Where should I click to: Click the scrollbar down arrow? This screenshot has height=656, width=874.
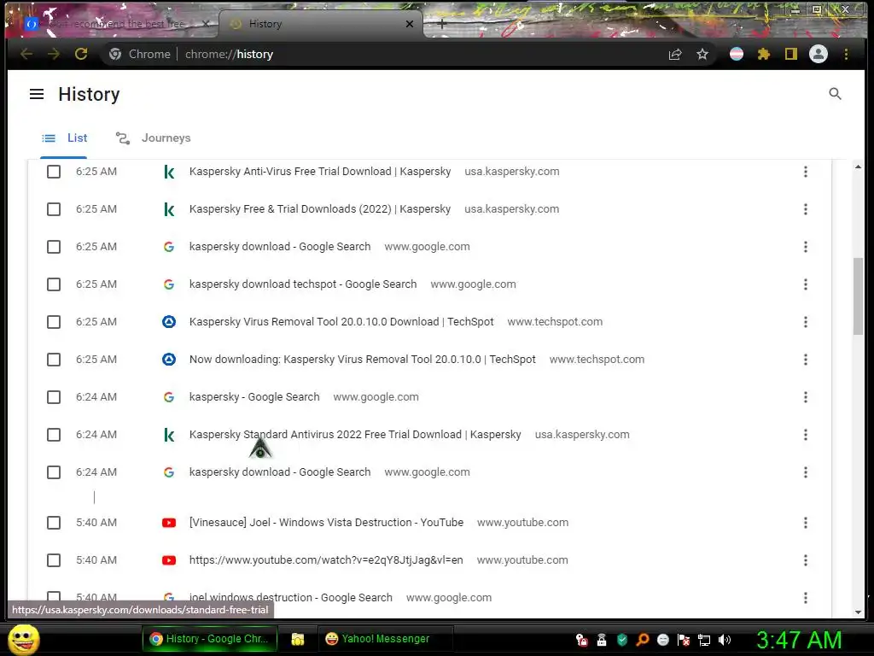(858, 612)
